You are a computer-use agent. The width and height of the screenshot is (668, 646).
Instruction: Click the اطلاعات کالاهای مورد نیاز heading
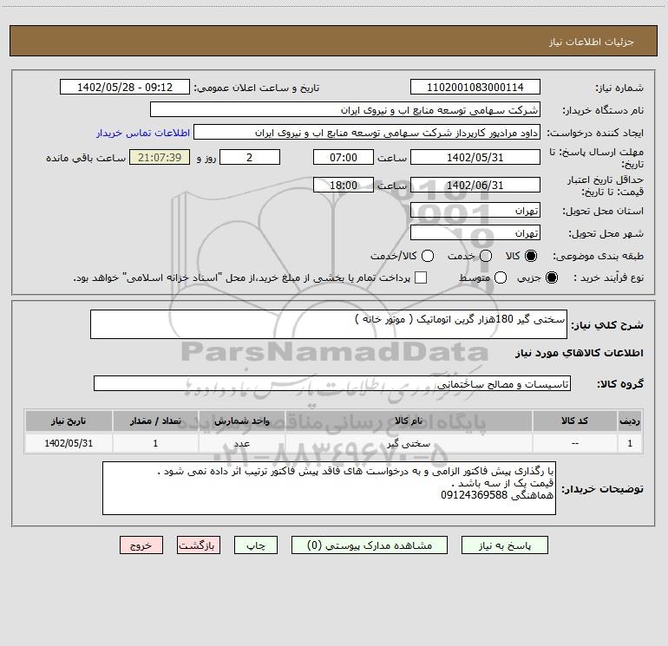pyautogui.click(x=580, y=353)
